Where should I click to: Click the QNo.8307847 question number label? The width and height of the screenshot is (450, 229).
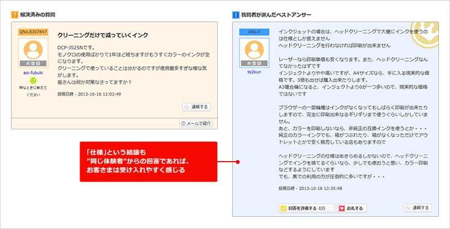[x=33, y=31]
